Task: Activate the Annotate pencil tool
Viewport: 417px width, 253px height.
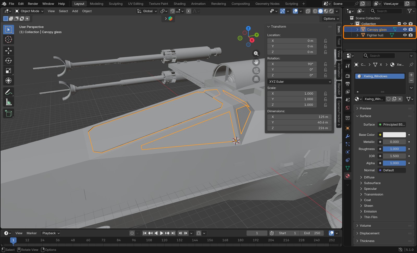Action: 8,92
